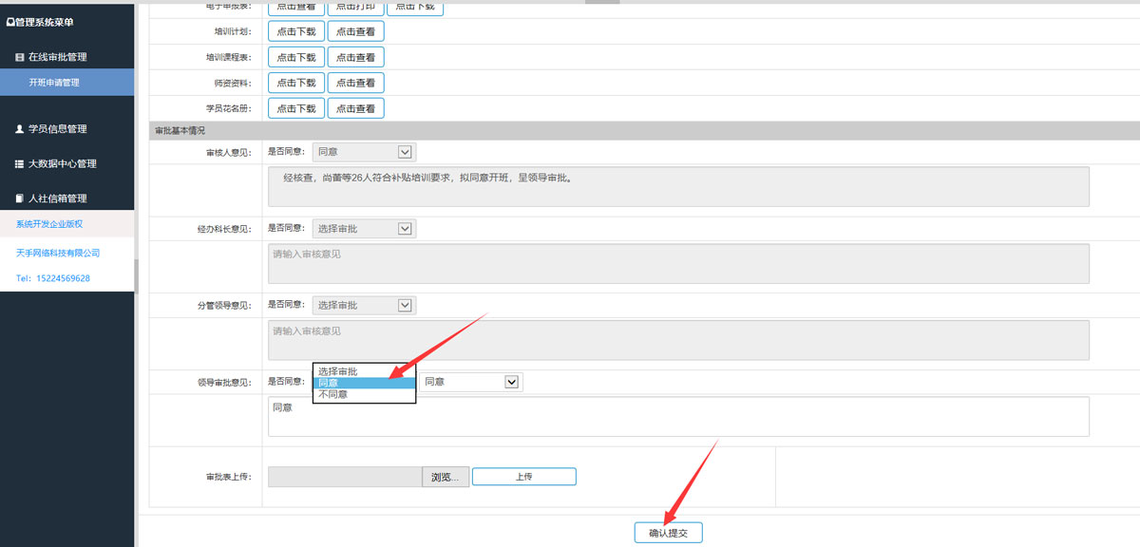The height and width of the screenshot is (547, 1140).
Task: Open the 分管领导意见 approval dropdown
Action: coord(364,306)
